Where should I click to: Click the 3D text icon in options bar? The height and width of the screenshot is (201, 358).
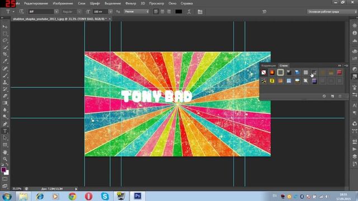(264, 12)
